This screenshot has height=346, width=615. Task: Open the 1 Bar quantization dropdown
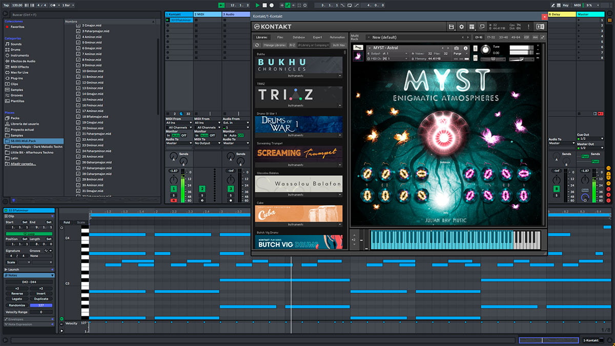[68, 5]
